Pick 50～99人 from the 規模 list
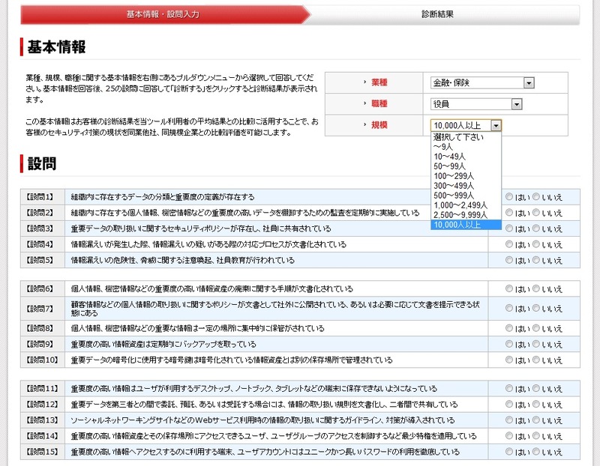This screenshot has height=466, width=600. [449, 166]
